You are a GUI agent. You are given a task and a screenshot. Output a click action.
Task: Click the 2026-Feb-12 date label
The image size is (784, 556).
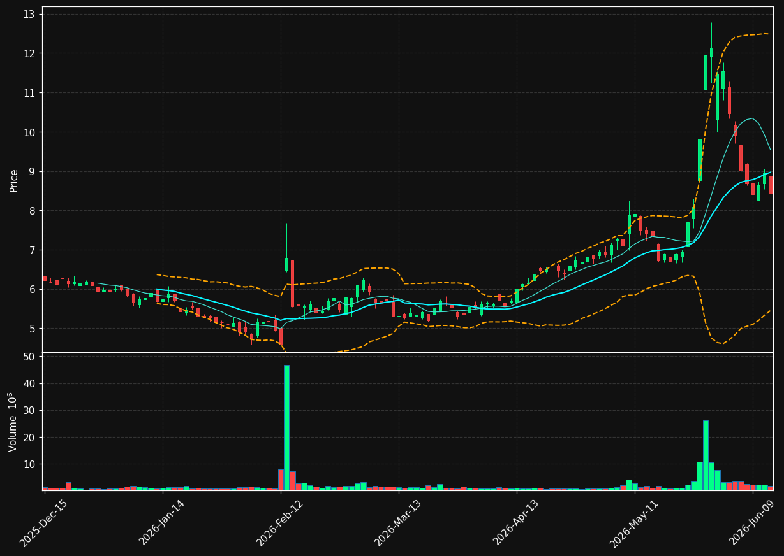click(x=279, y=523)
